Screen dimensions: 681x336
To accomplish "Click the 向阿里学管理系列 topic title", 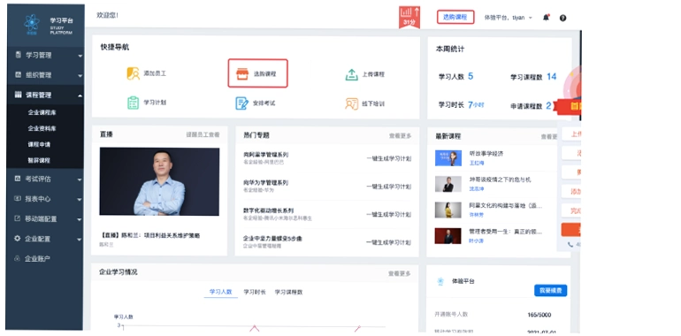I will pyautogui.click(x=266, y=155).
